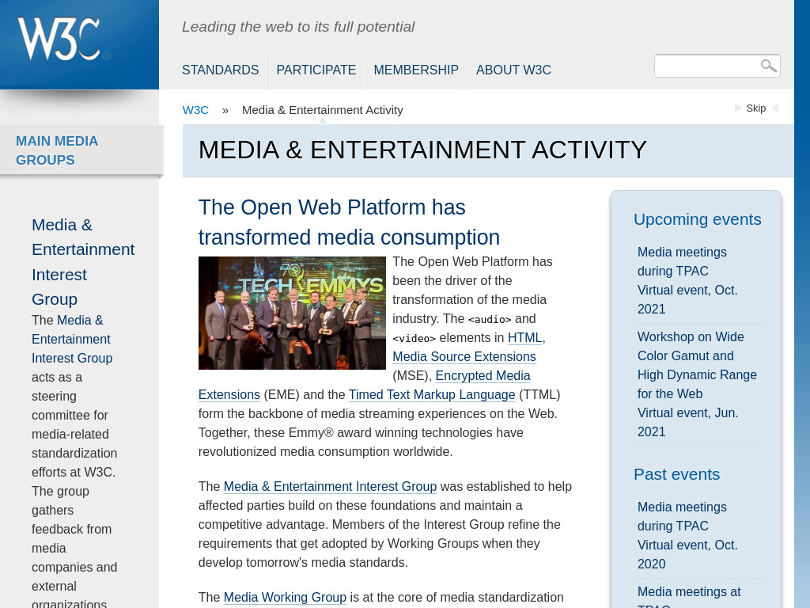Click Media & Entertainment Activity page title

pyautogui.click(x=422, y=150)
